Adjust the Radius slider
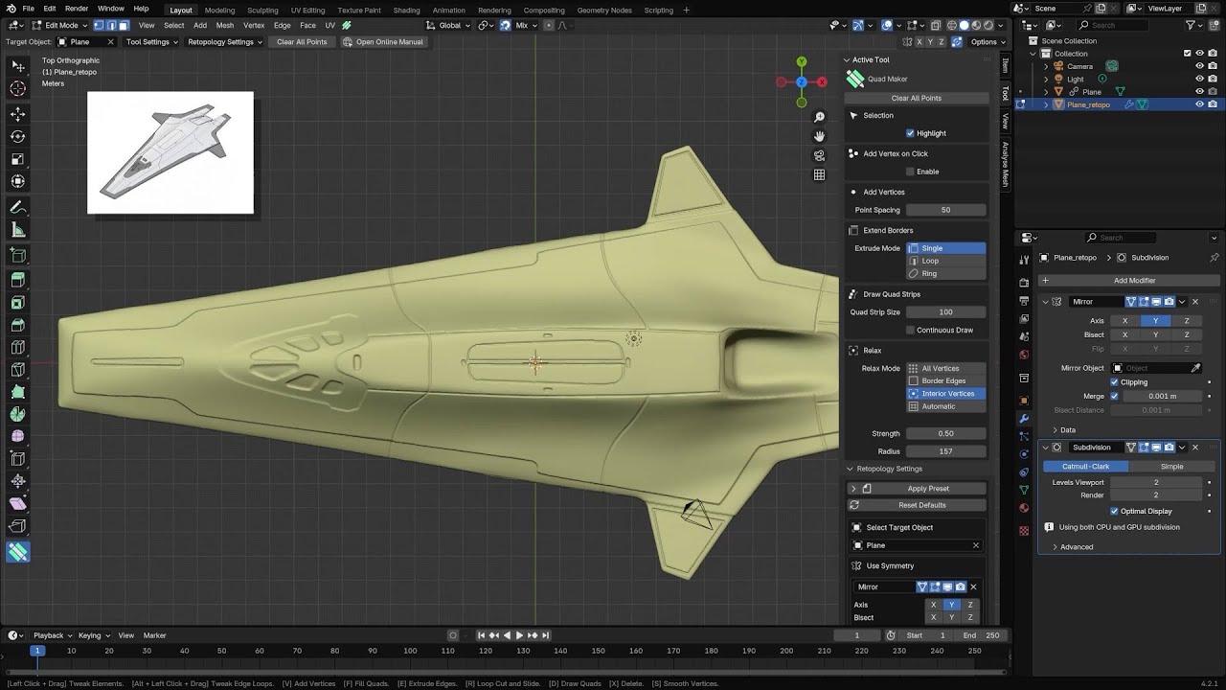This screenshot has height=690, width=1226. [x=945, y=451]
